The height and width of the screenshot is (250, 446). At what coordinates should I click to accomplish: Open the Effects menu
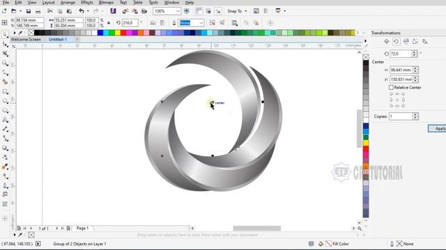(86, 3)
